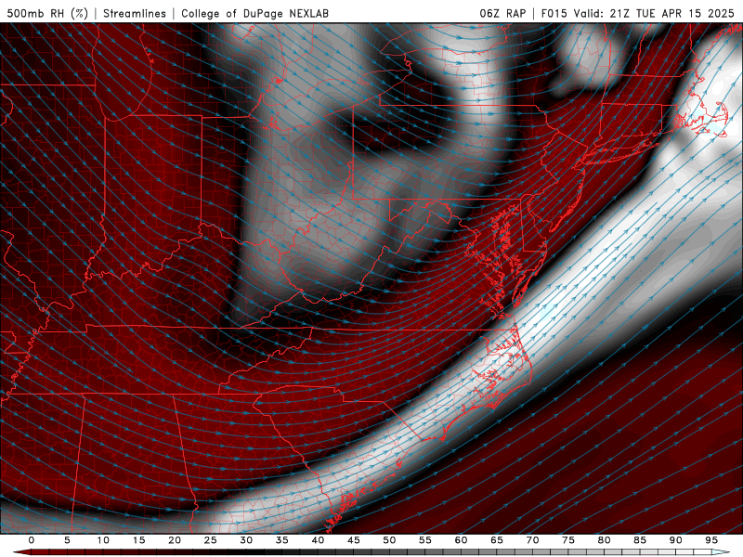Image resolution: width=743 pixels, height=557 pixels.
Task: Click the "70" color scale label
Action: (x=532, y=540)
